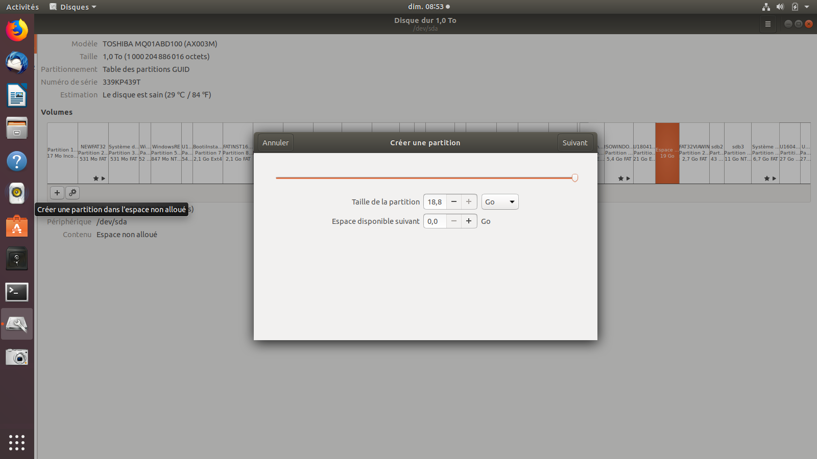
Task: Click the plus icon to create partition
Action: pos(57,193)
